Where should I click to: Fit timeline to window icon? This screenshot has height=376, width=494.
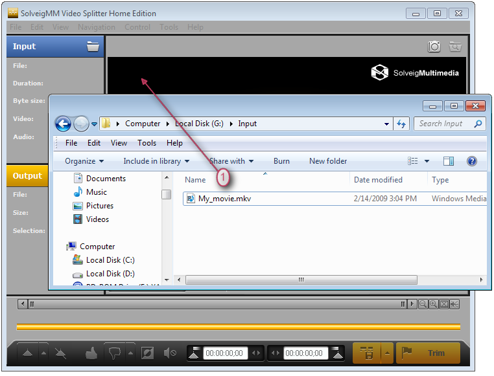pos(444,304)
